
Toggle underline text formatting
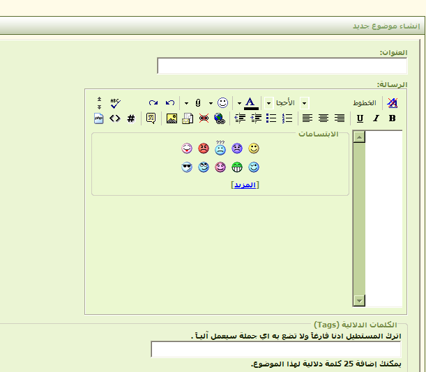pos(360,118)
